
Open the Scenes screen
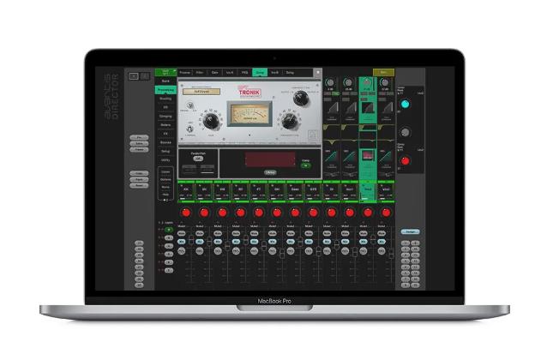pyautogui.click(x=165, y=142)
